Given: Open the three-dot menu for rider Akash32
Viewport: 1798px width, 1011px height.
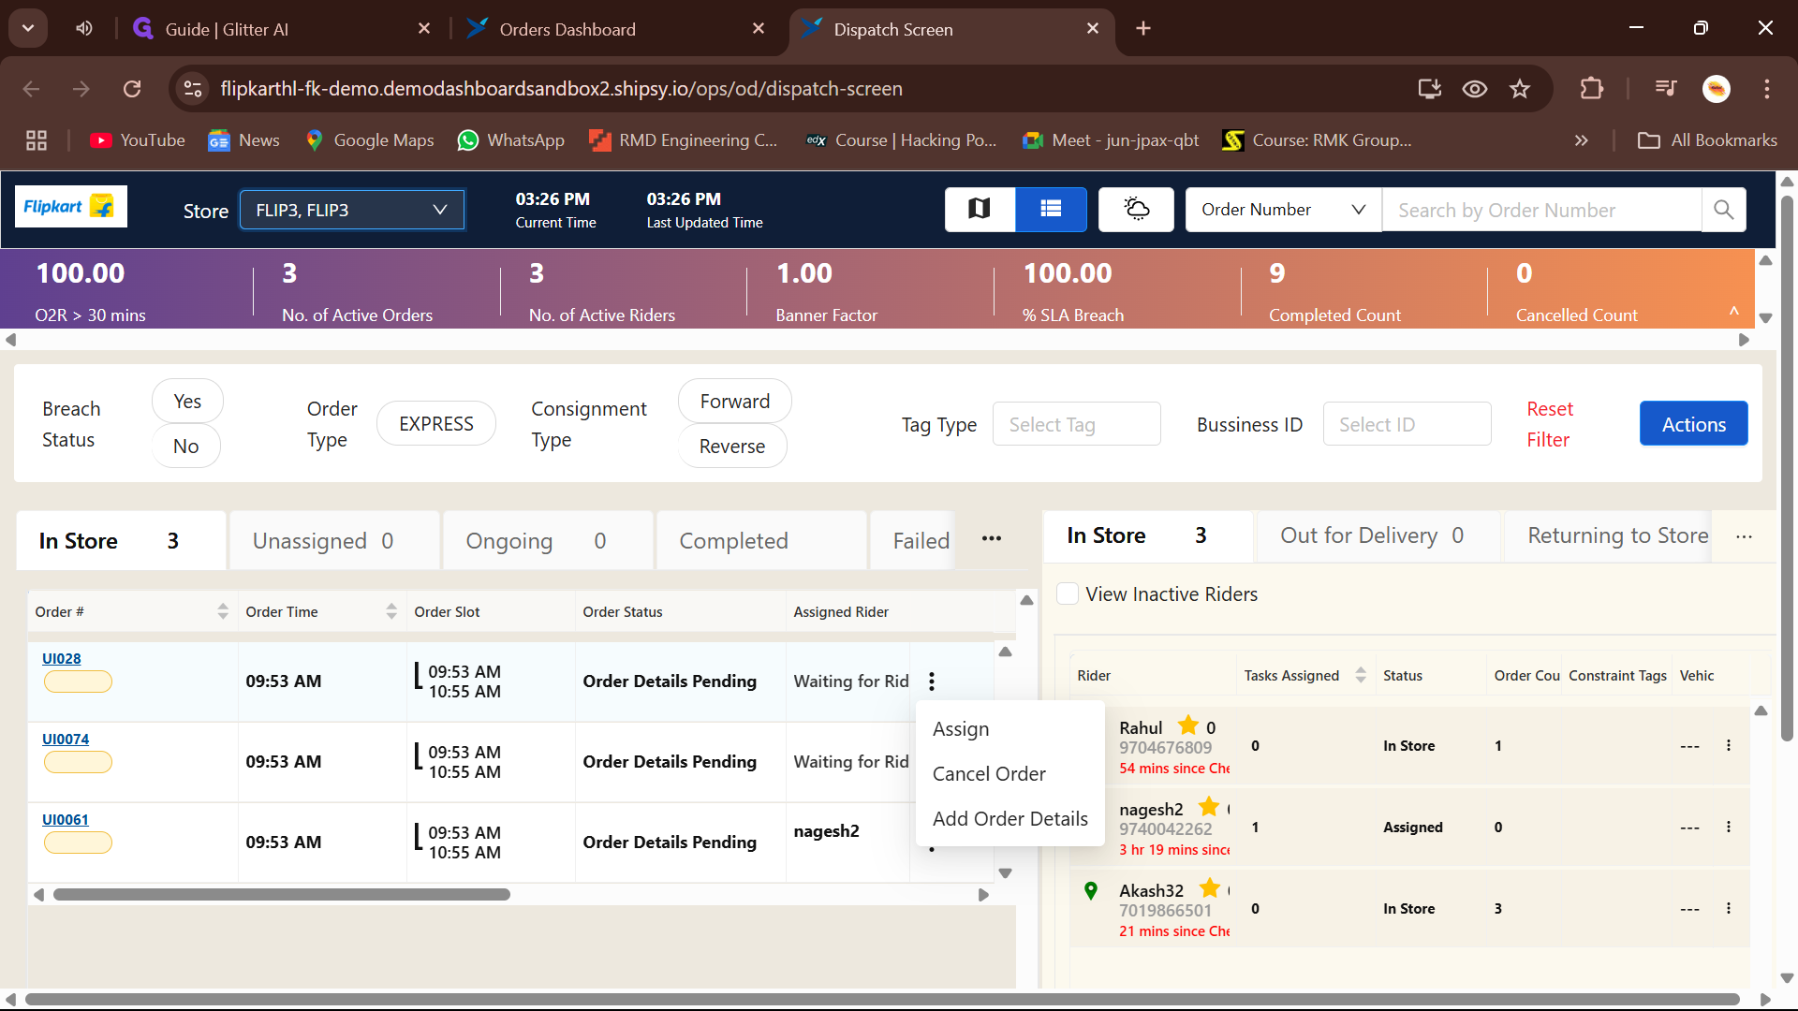Looking at the screenshot, I should coord(1729,909).
